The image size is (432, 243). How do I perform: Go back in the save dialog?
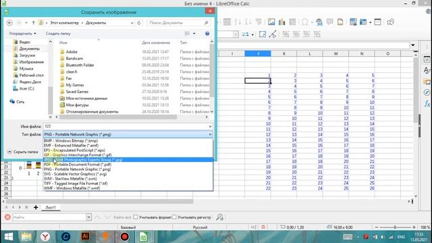pos(9,22)
